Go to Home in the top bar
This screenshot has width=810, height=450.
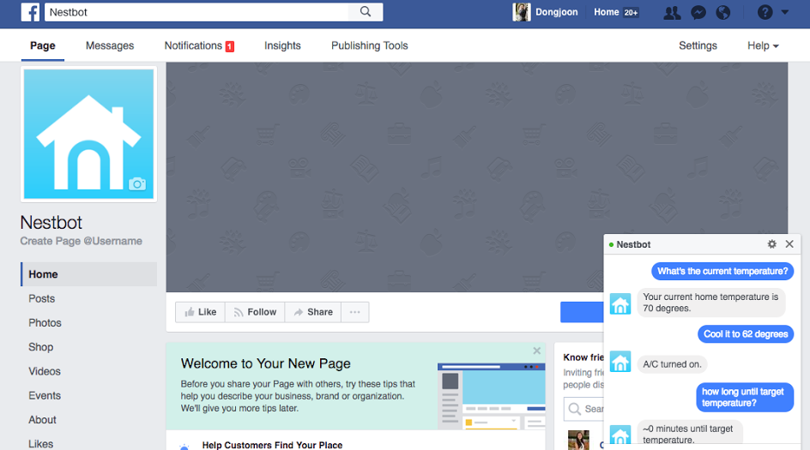point(606,12)
